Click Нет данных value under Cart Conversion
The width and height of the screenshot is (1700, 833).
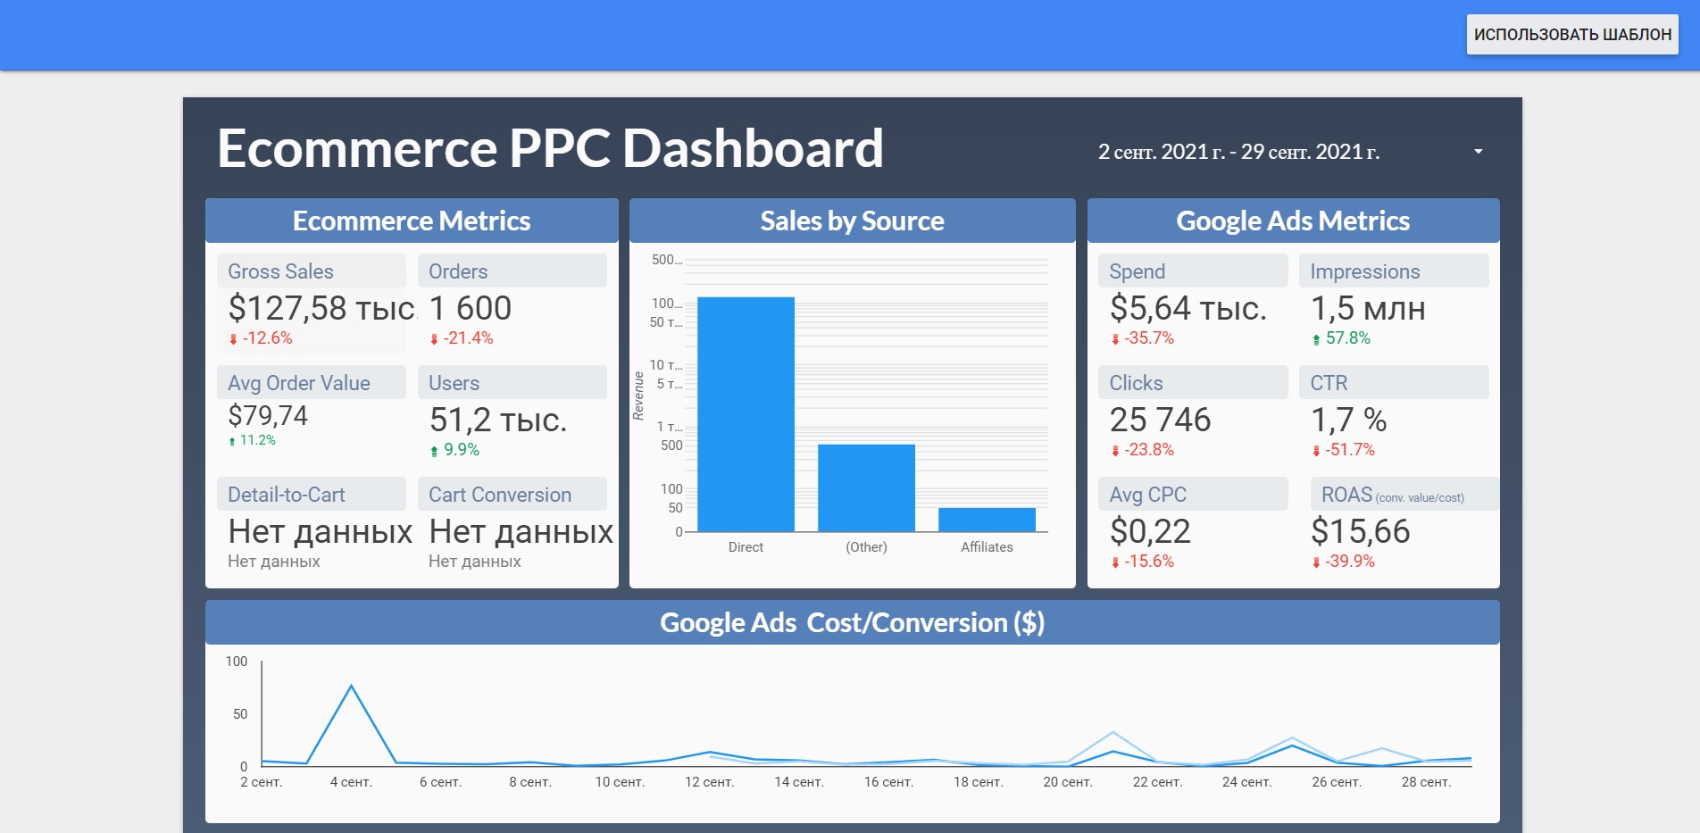[521, 532]
